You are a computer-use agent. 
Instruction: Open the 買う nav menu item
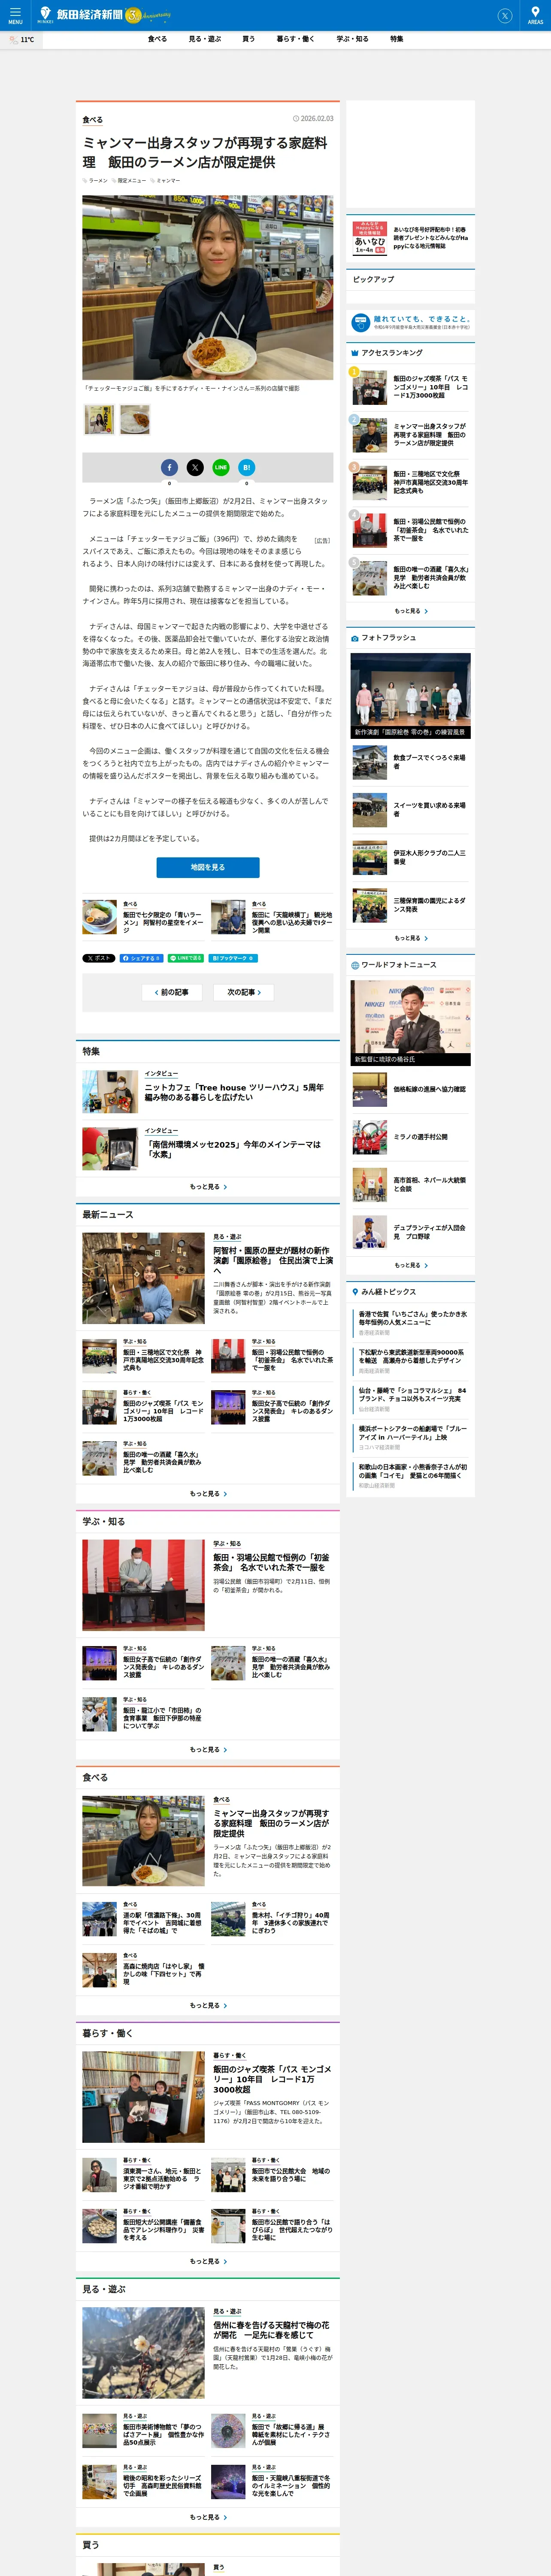pyautogui.click(x=248, y=39)
